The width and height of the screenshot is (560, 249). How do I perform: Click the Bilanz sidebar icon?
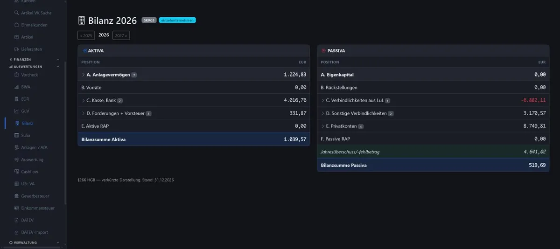(17, 124)
